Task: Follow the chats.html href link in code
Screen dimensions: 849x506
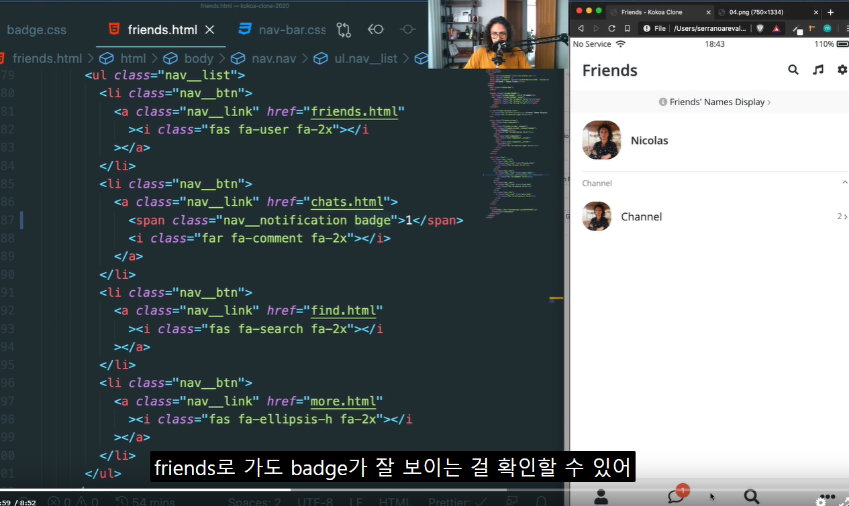Action: [347, 202]
